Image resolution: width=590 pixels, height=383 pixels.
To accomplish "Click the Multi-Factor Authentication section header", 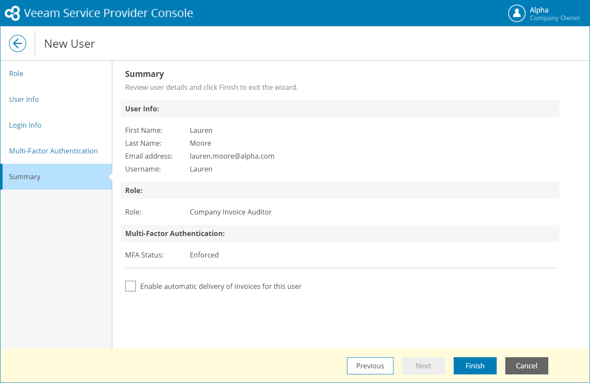I will (x=340, y=233).
